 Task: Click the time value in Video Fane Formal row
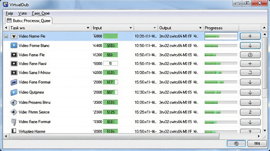coord(146,82)
